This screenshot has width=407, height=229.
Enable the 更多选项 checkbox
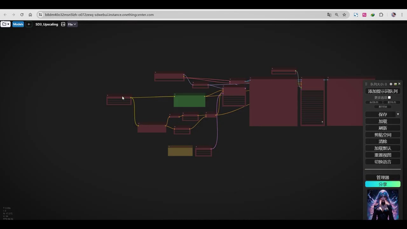(x=389, y=98)
